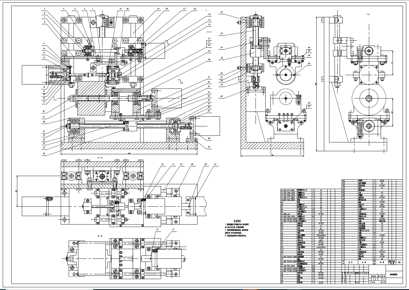
Task: Click parts list cell '71 GB/T71-1985'
Action: pos(288,198)
